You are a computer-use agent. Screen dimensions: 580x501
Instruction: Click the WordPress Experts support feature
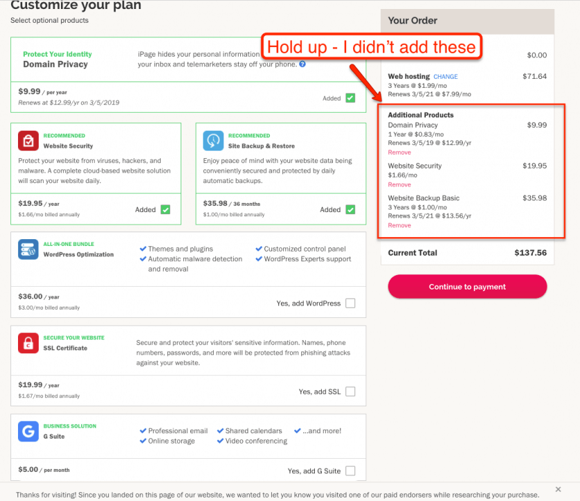point(307,259)
